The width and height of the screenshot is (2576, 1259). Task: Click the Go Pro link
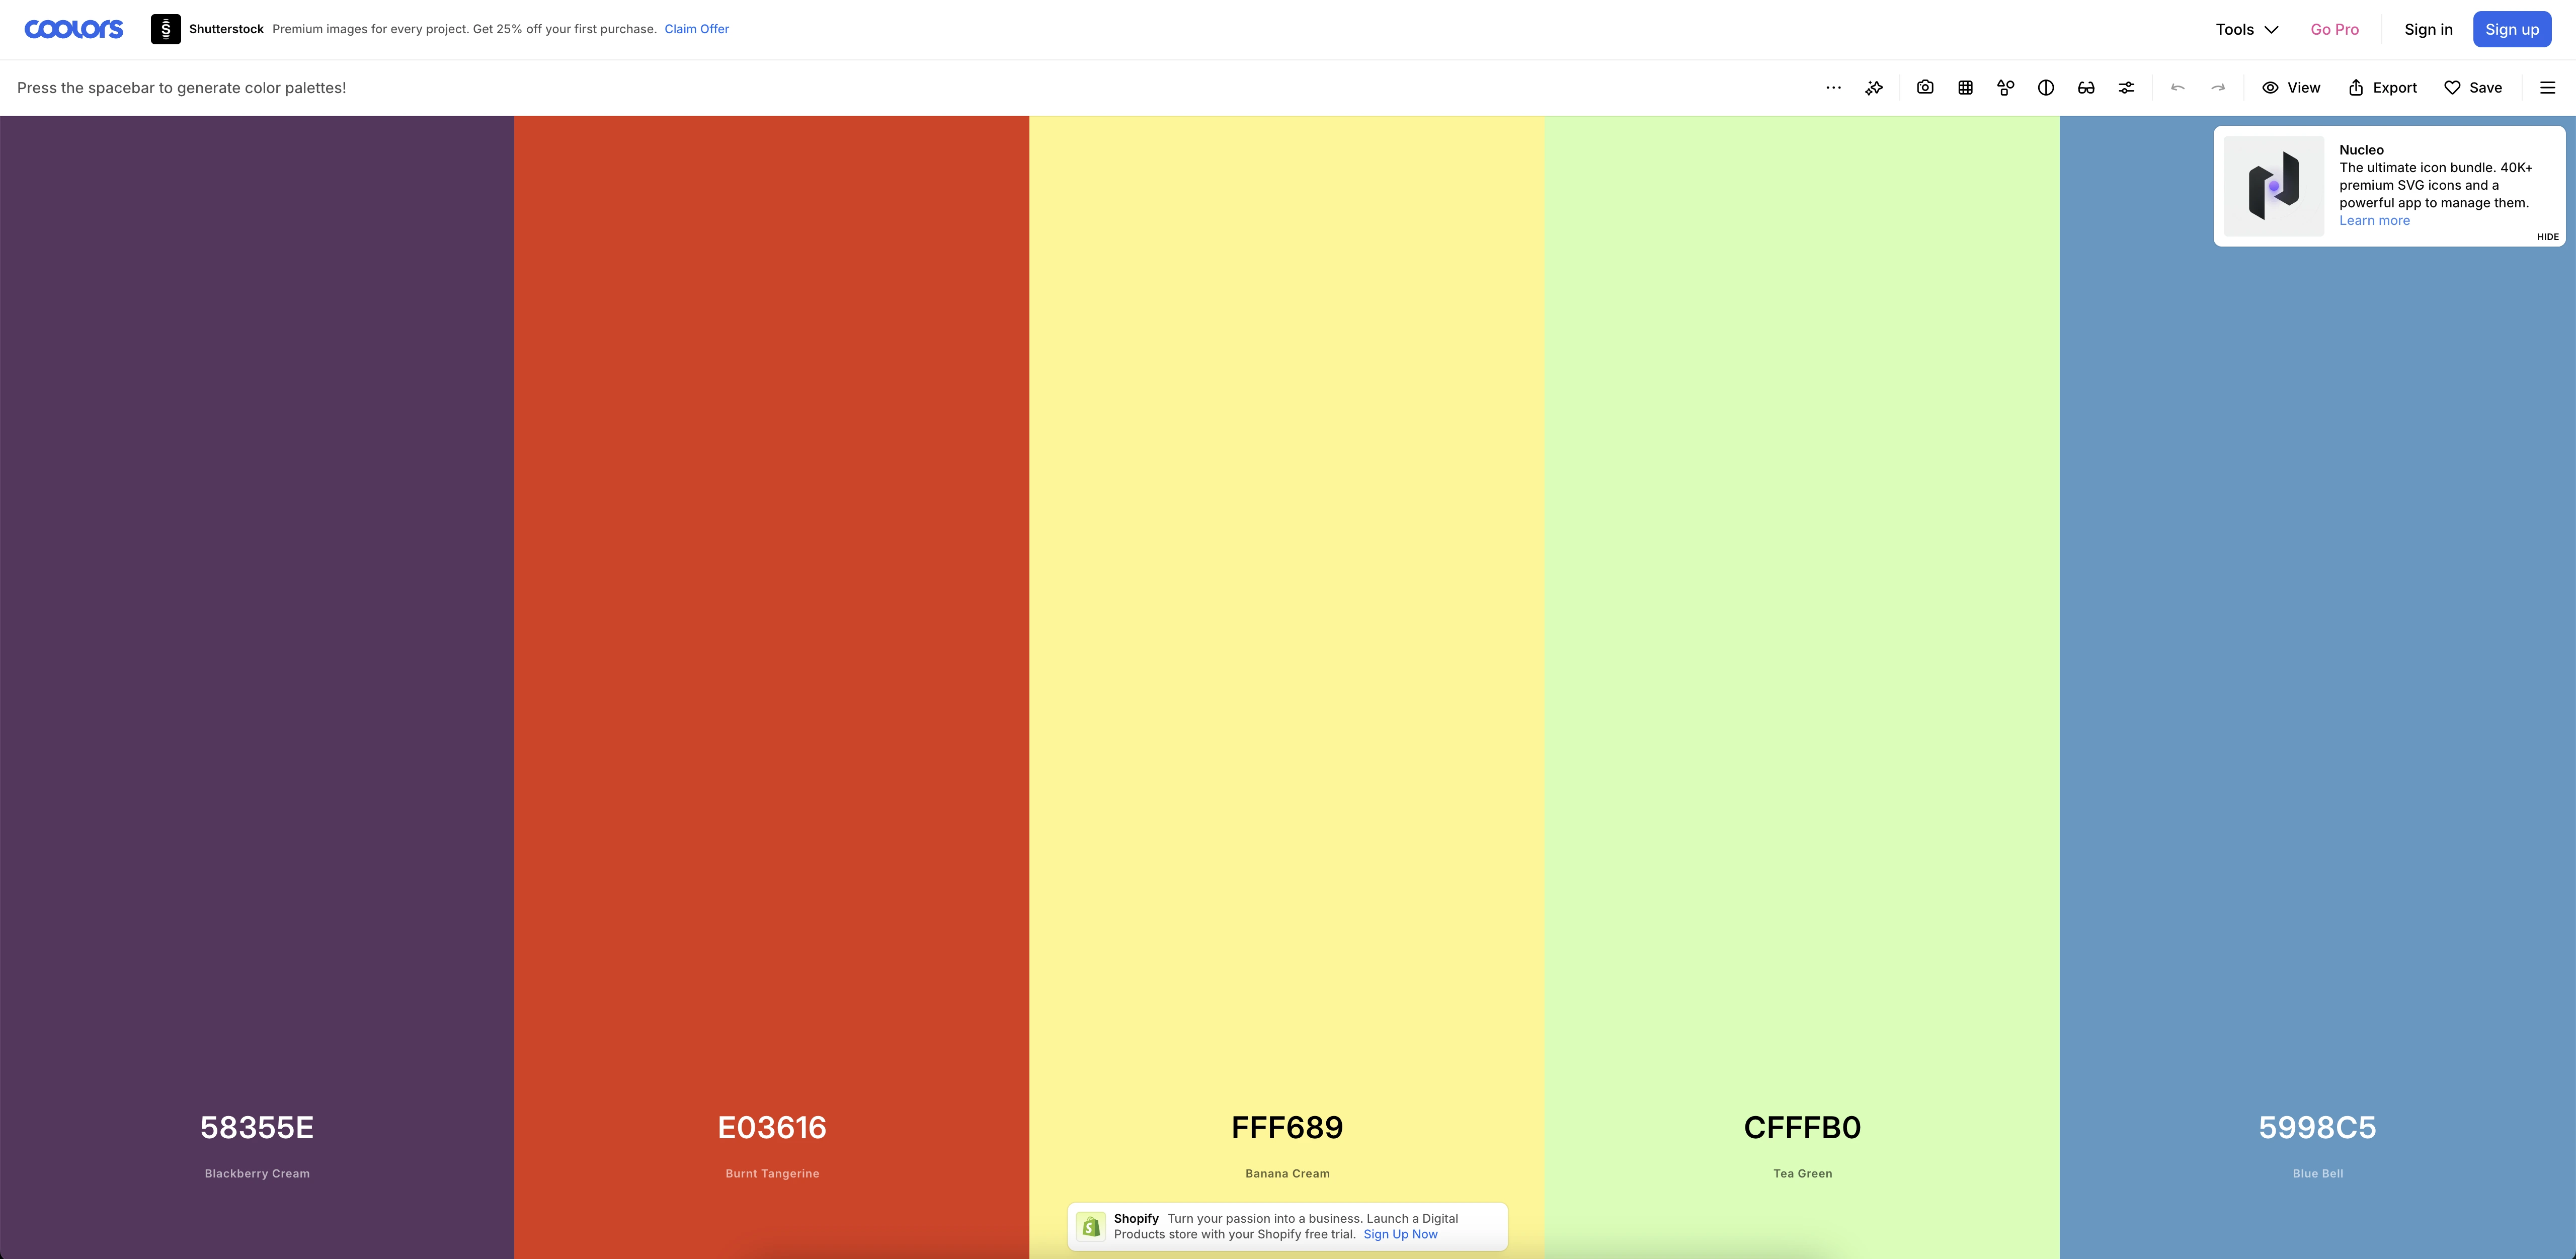point(2335,29)
